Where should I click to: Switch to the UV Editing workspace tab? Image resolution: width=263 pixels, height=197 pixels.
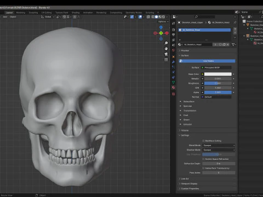click(x=47, y=13)
